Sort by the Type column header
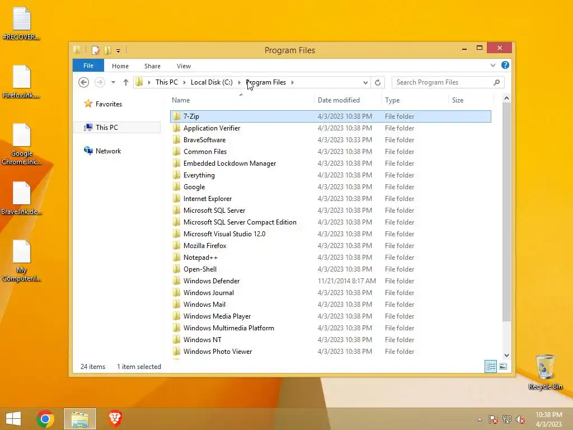The image size is (573, 430). [415, 100]
